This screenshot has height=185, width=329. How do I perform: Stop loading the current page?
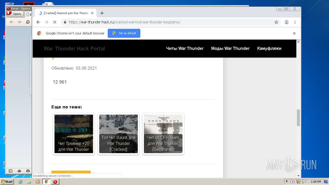click(54, 22)
